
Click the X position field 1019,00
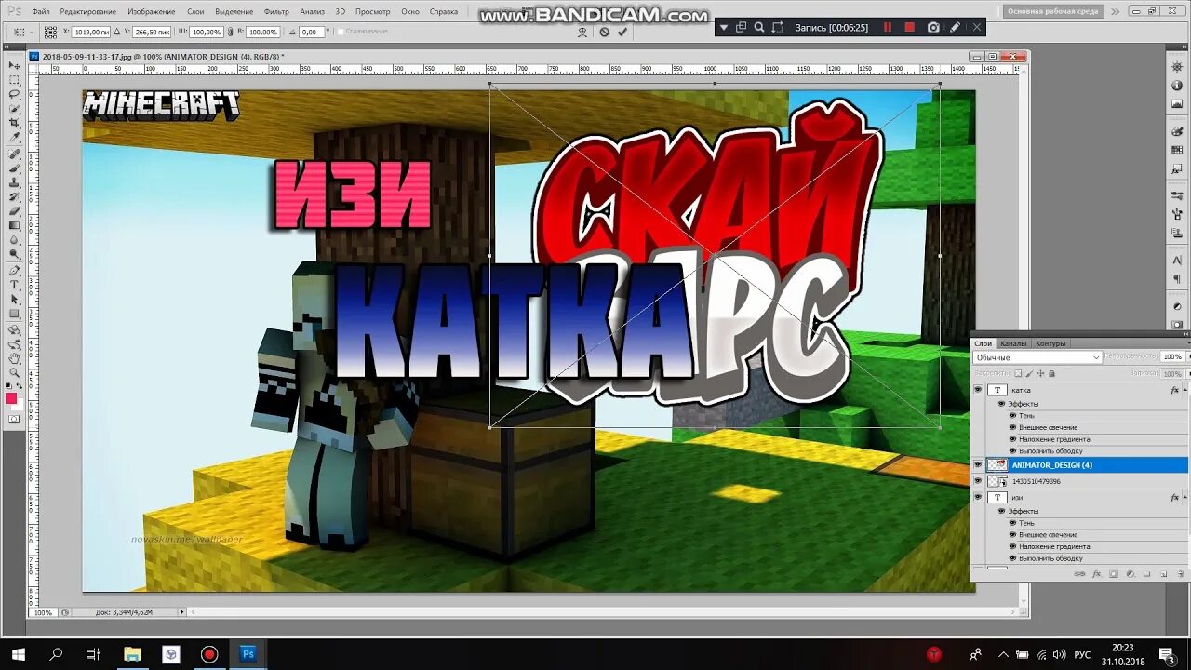pyautogui.click(x=91, y=32)
